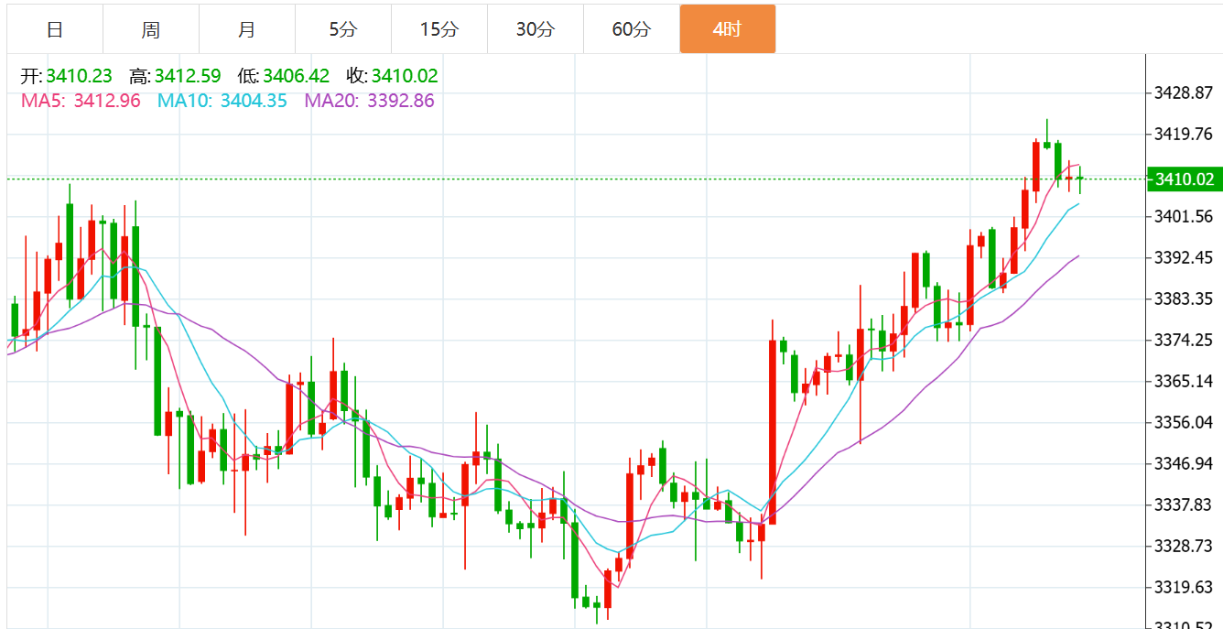
Task: Click the 3383.35 price axis label
Action: (x=1184, y=298)
